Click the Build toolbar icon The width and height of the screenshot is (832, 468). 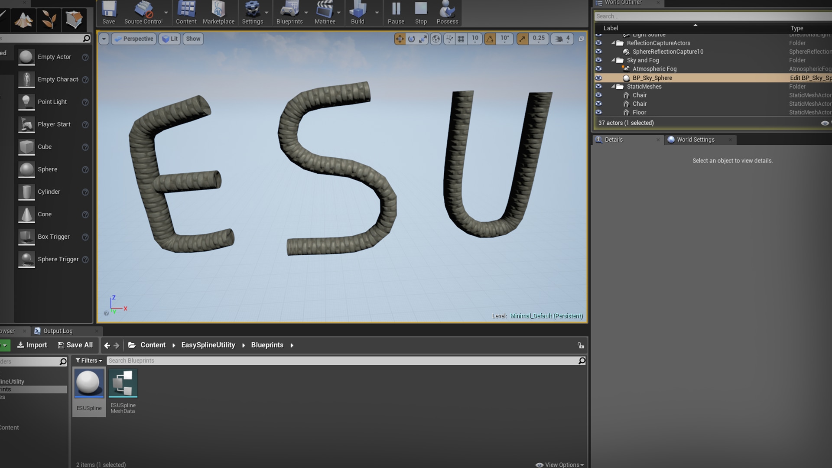coord(357,13)
